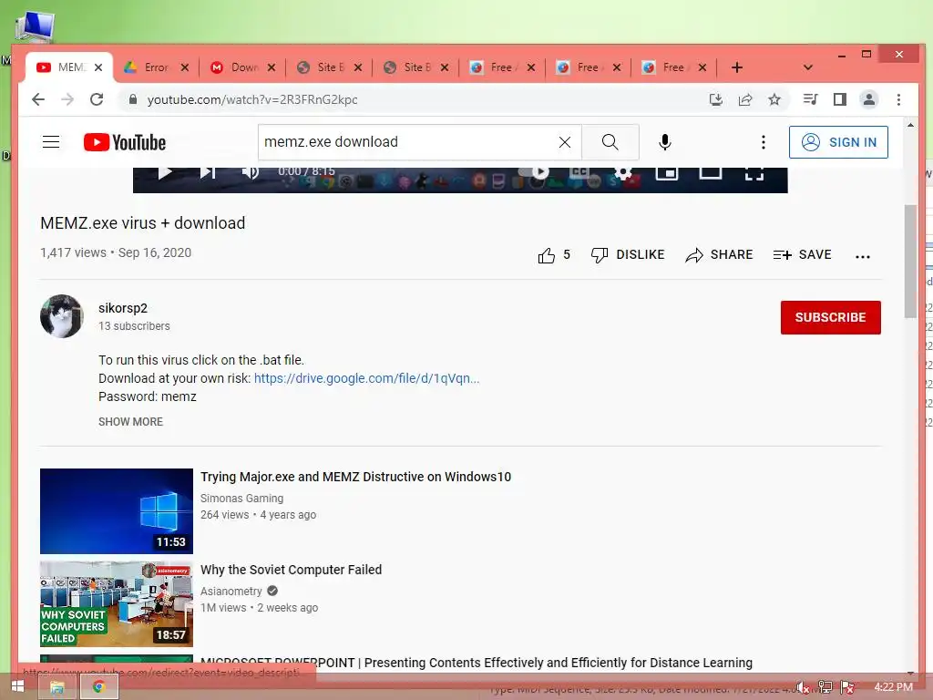Open more actions ellipsis under video

863,256
